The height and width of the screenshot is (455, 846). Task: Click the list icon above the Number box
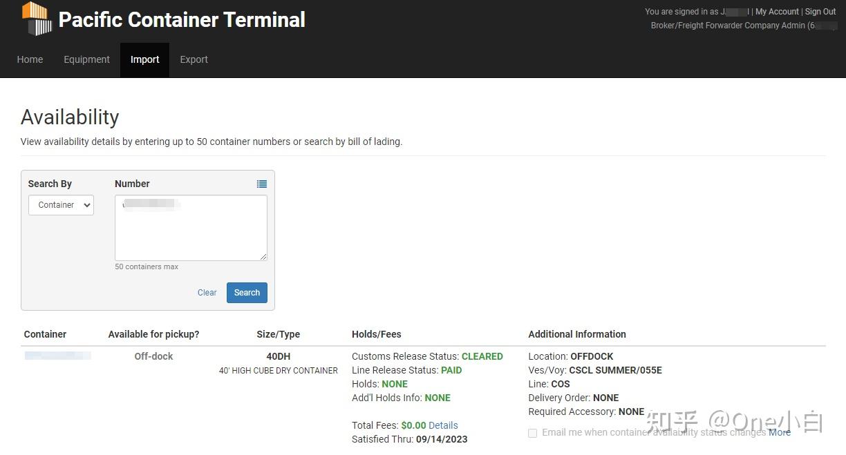pyautogui.click(x=261, y=184)
